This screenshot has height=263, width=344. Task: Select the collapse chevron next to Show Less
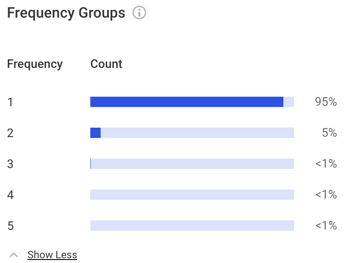pyautogui.click(x=15, y=254)
